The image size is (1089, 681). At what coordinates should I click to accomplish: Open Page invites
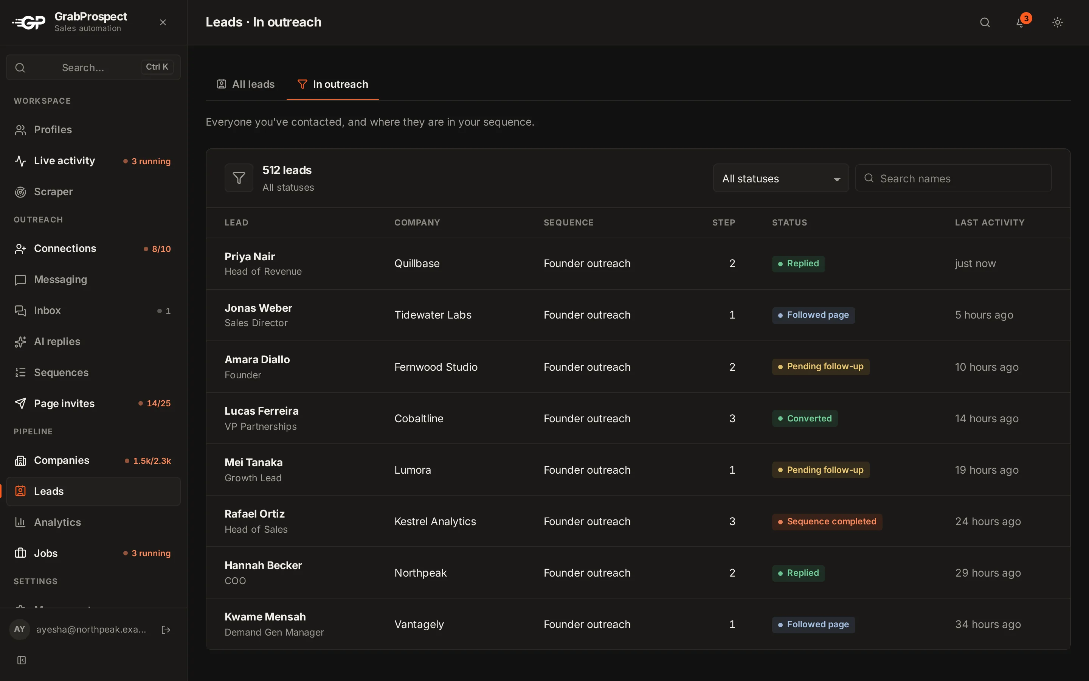93,404
